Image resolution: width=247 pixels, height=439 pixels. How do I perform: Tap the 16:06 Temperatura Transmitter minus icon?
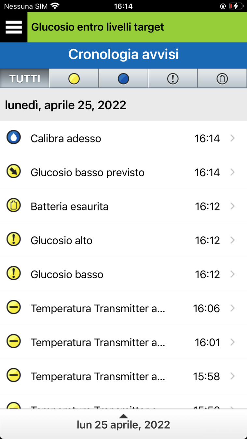(14, 307)
